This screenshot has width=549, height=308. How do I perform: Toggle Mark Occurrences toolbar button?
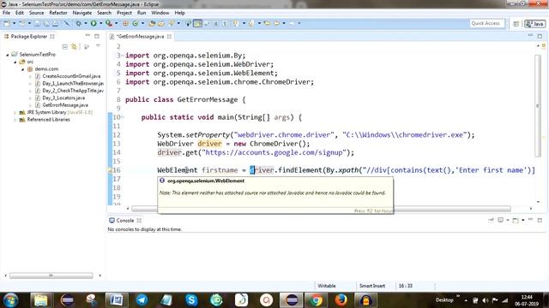[197, 23]
